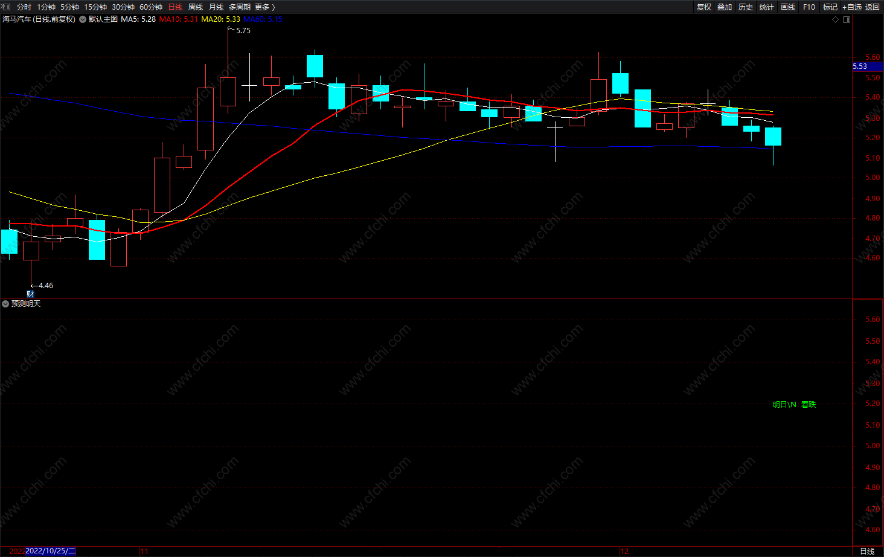Click the red MA10: 5.31 label
Screen dimensions: 884x557
[x=178, y=19]
